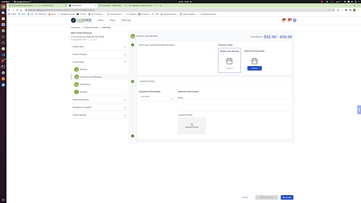The image size is (361, 203).
Task: Open the messages notification icon
Action: pos(289,20)
